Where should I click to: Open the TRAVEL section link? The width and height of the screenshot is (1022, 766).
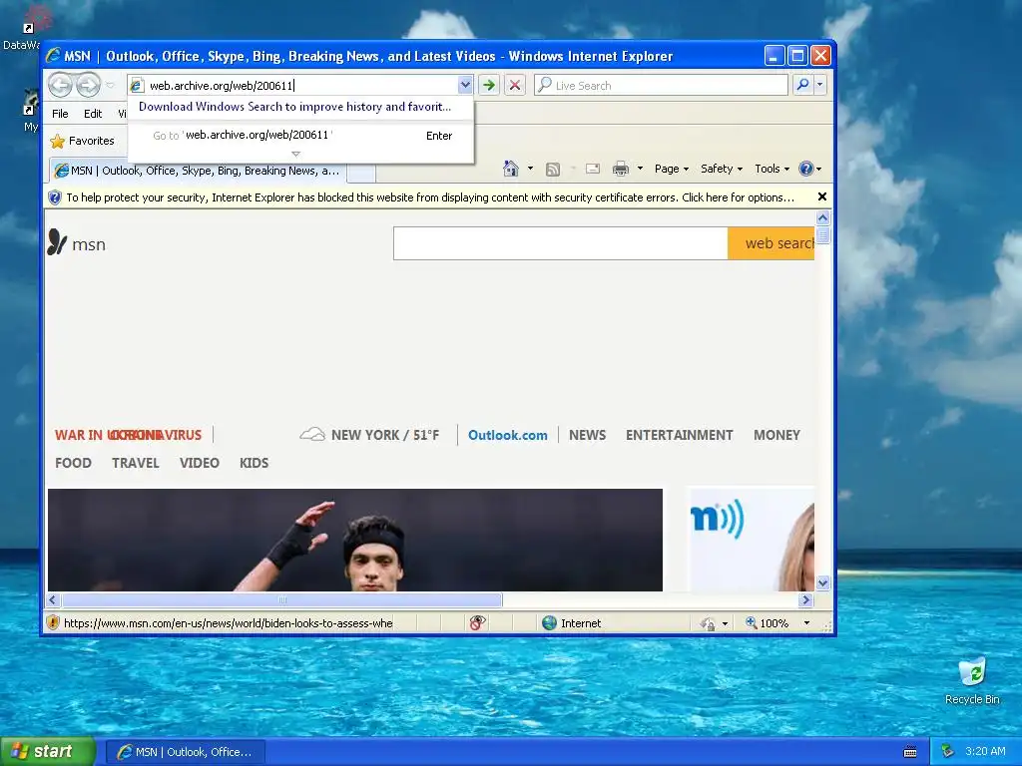136,463
